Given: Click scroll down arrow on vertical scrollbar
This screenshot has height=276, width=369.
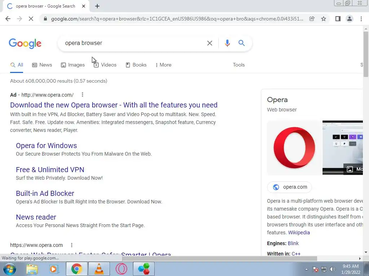Looking at the screenshot, I should [366, 253].
